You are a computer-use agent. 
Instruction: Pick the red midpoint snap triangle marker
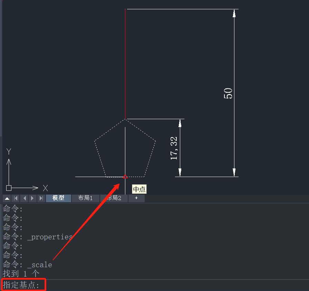pyautogui.click(x=125, y=177)
